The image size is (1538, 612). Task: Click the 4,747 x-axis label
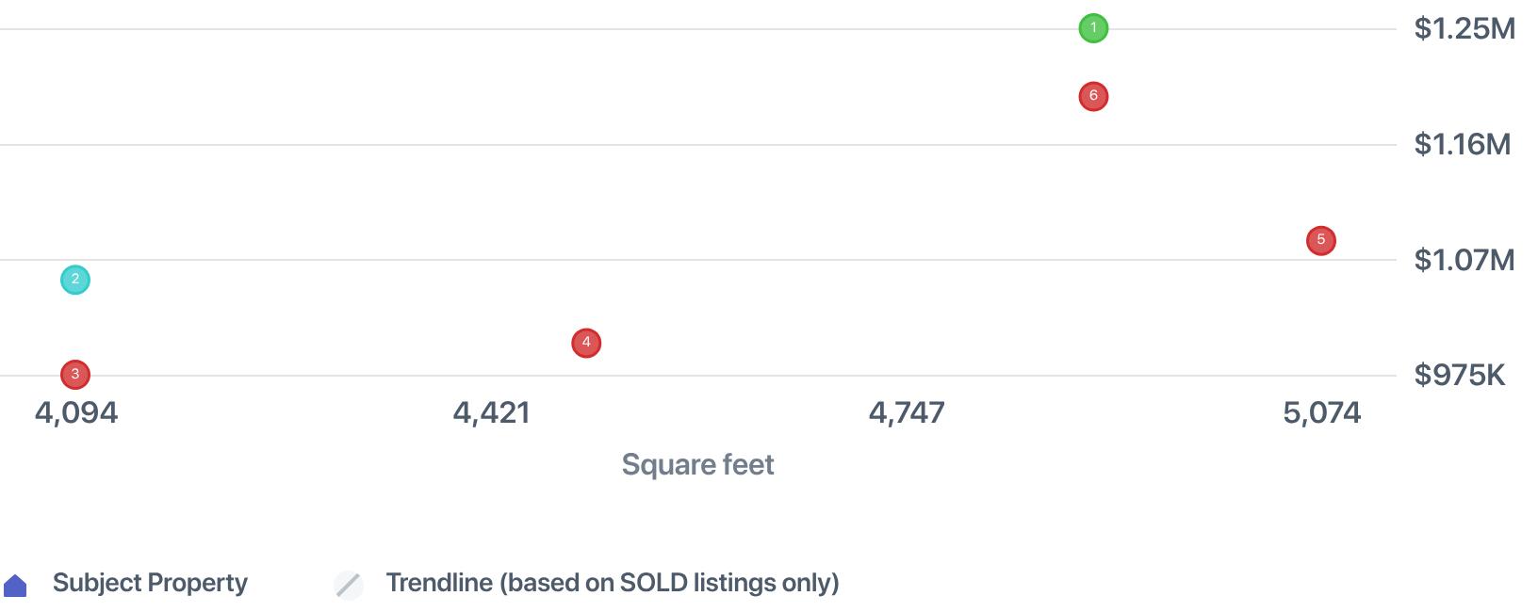tap(907, 412)
